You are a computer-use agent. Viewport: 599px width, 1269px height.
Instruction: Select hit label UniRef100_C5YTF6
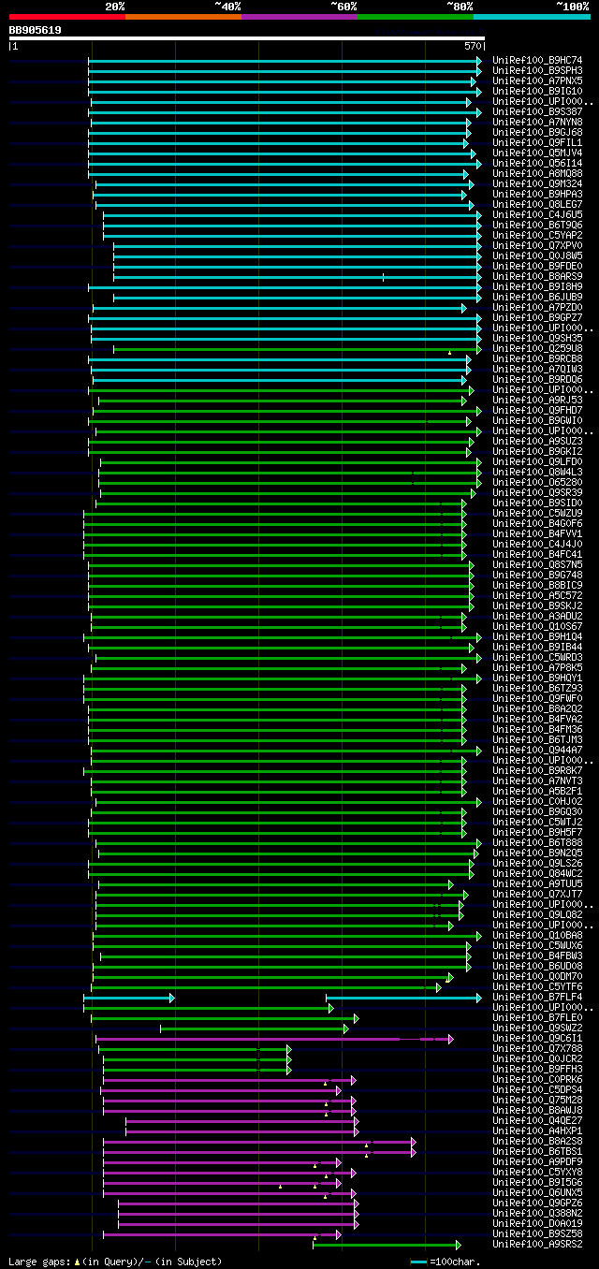click(x=537, y=987)
